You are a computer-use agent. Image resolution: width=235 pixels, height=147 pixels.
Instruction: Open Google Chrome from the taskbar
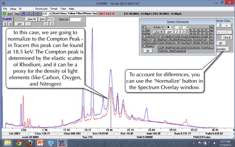pos(19,143)
